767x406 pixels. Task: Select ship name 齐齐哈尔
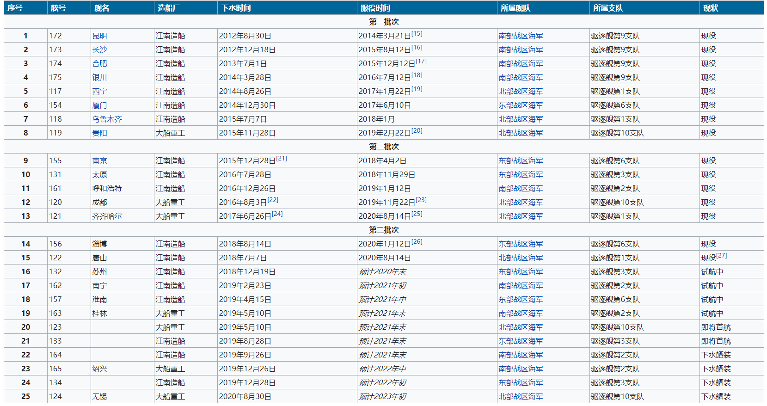pyautogui.click(x=107, y=216)
